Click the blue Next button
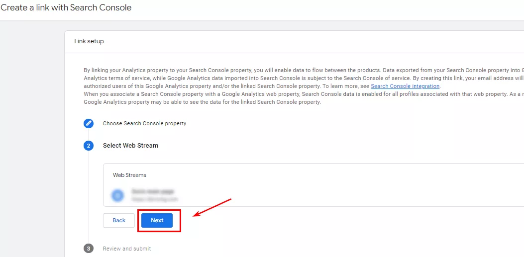The image size is (524, 257). pos(157,220)
